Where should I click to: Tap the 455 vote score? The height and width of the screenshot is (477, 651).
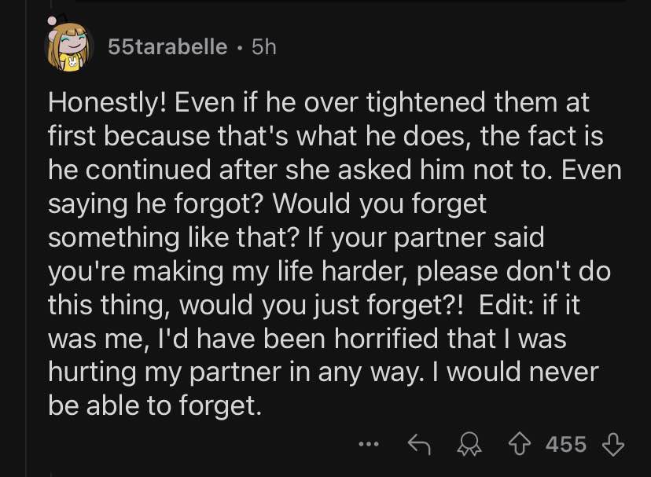[566, 444]
